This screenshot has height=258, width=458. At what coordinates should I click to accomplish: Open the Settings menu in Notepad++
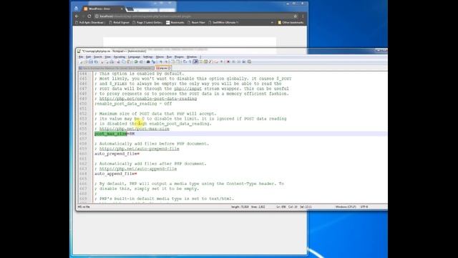148,57
